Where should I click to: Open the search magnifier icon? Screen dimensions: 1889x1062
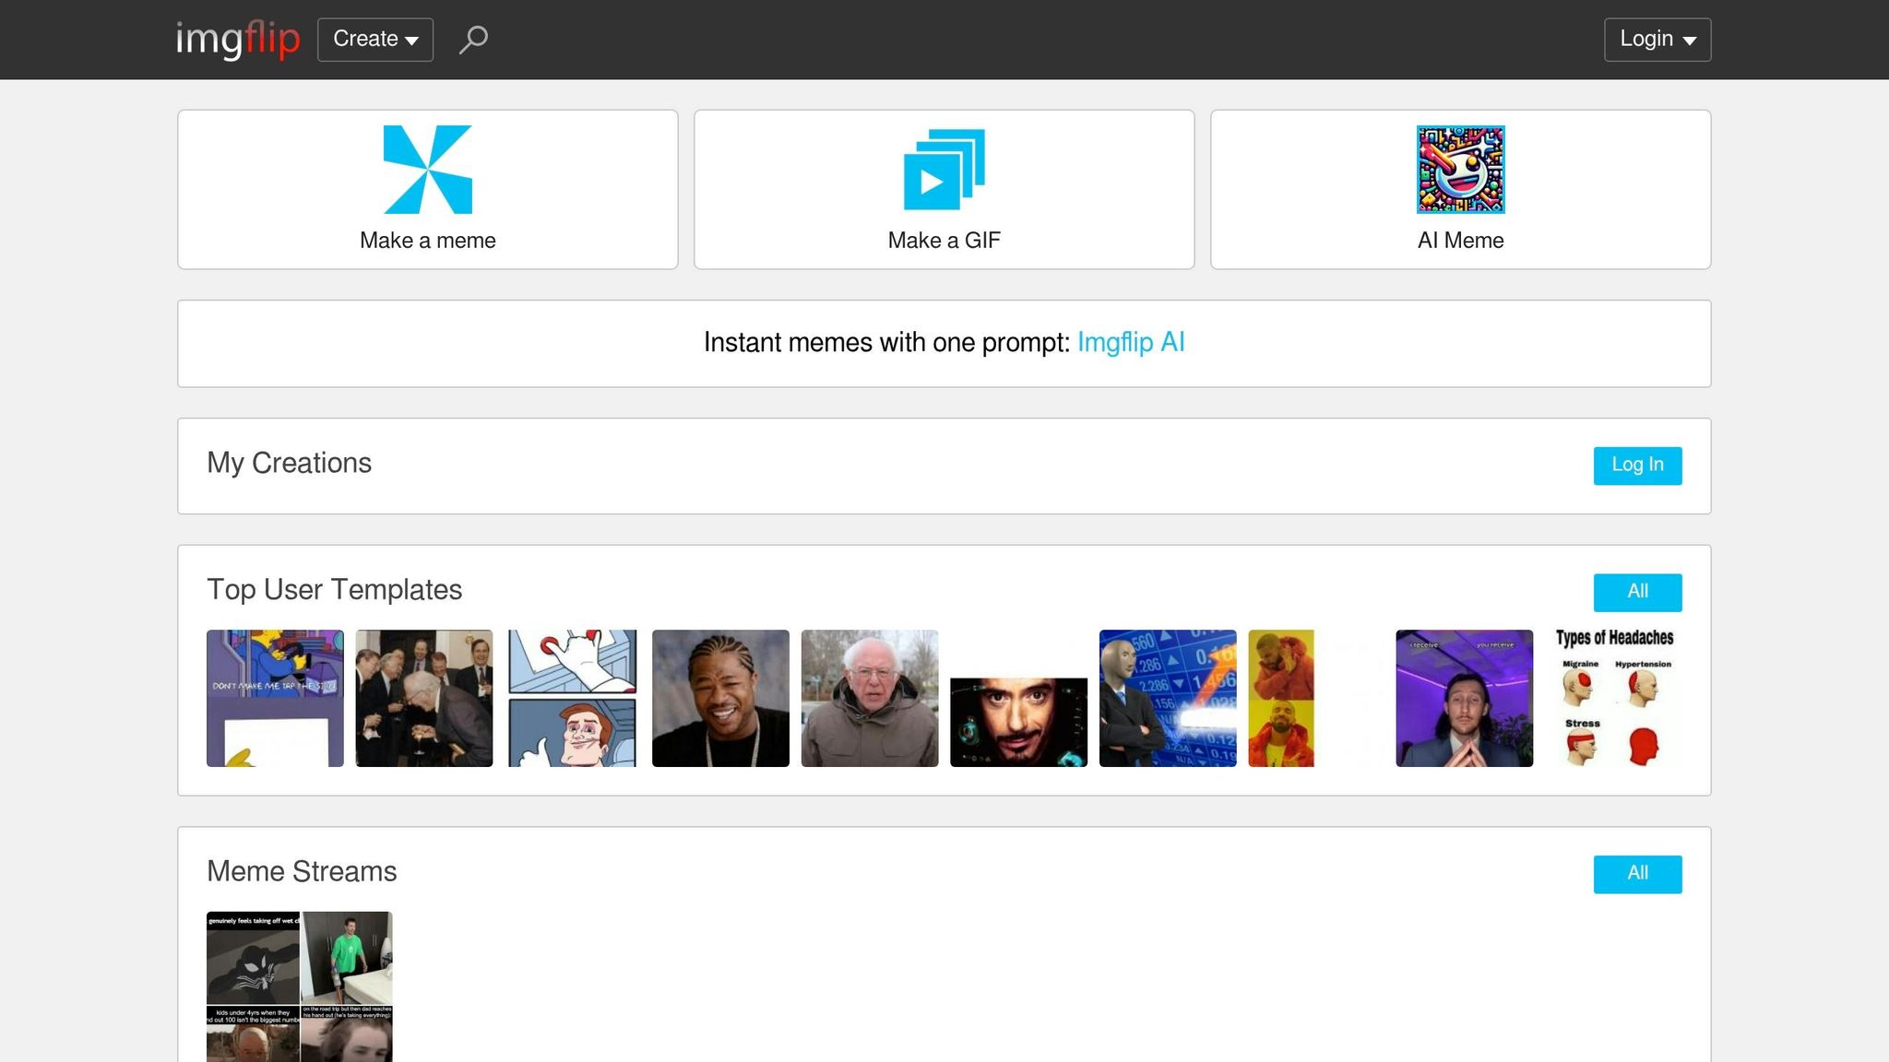[x=473, y=40]
